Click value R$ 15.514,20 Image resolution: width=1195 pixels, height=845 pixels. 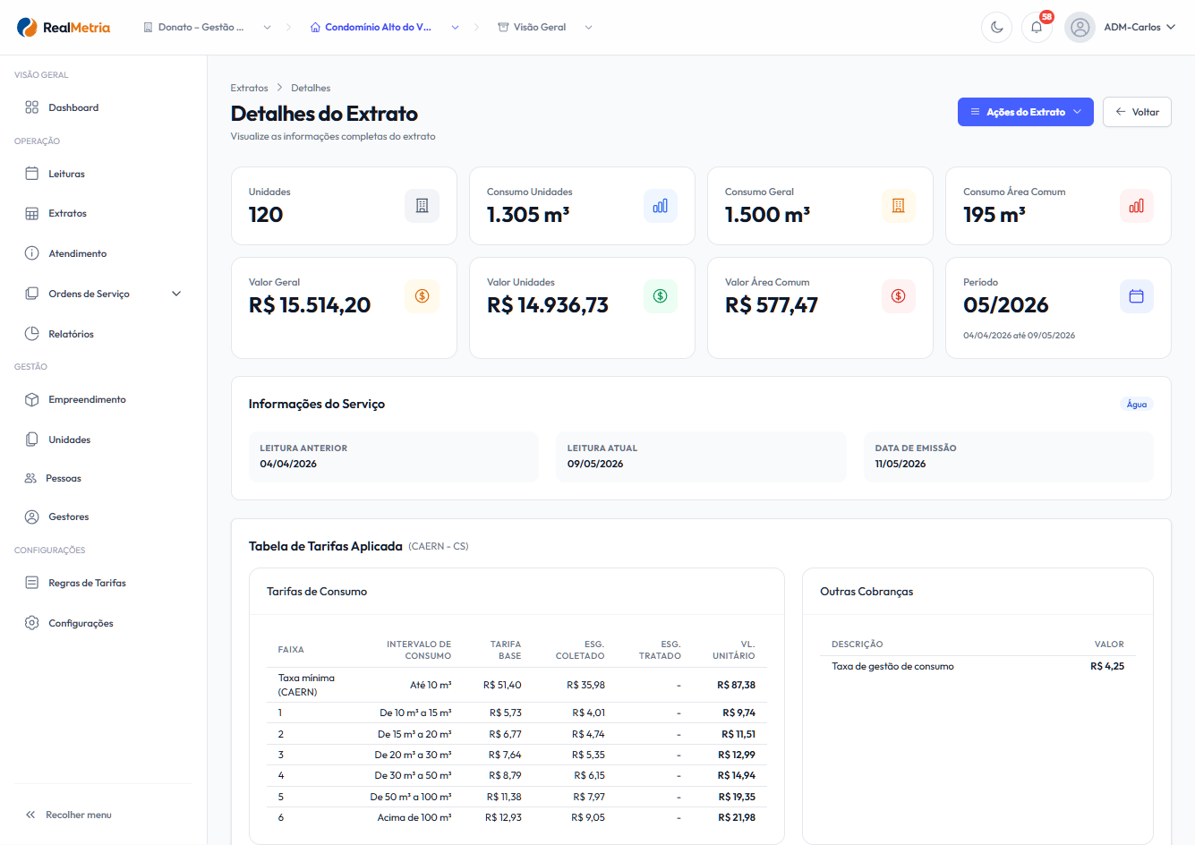coord(310,305)
